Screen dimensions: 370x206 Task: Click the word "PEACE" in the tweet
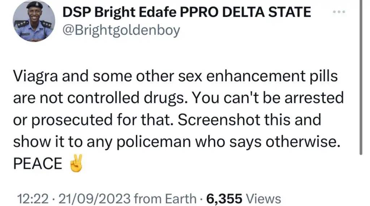pos(38,164)
